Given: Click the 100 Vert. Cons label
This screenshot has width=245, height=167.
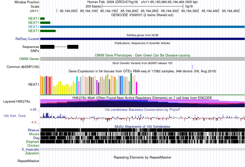Looking at the screenshot, I should click(14, 116).
